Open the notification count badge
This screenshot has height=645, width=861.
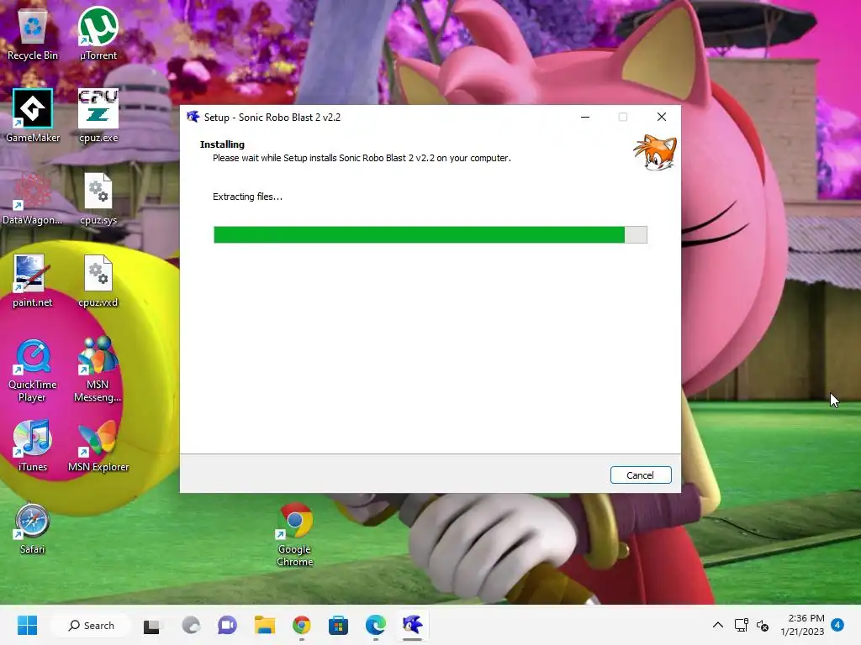point(837,625)
